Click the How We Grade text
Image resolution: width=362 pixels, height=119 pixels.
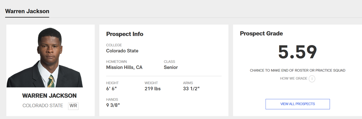point(294,78)
